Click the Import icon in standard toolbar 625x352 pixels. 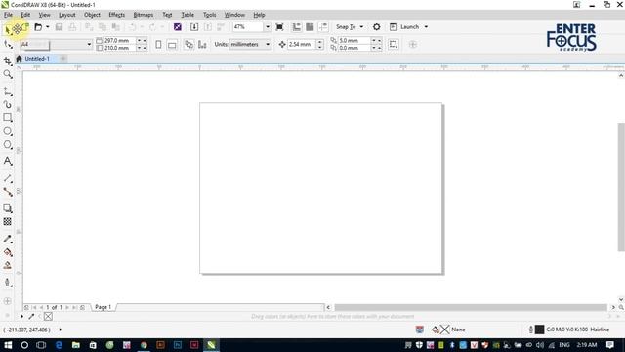pos(194,27)
